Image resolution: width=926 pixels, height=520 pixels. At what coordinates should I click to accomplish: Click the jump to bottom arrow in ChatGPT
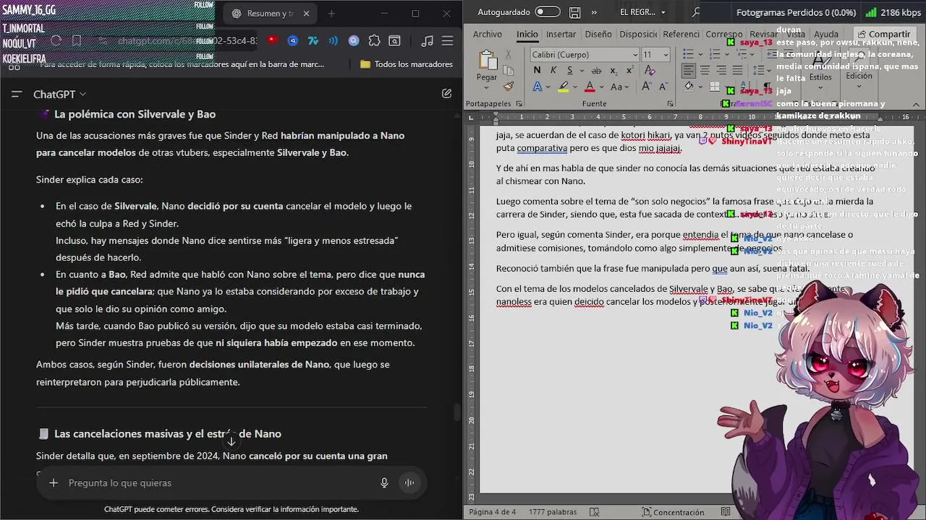231,441
